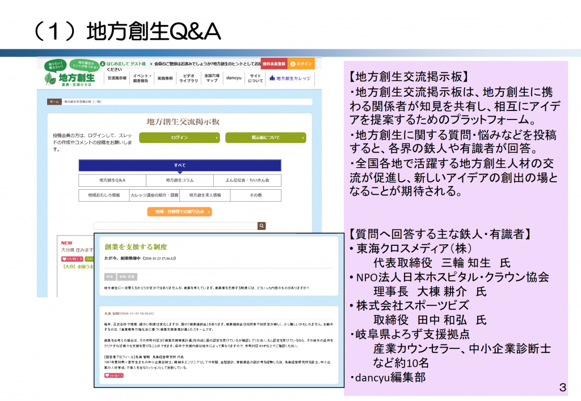
Task: Click the 株式会社スポーツビズ text
Action: (412, 305)
